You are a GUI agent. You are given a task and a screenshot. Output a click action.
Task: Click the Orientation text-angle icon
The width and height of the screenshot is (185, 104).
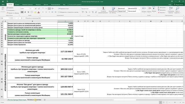[53, 9]
